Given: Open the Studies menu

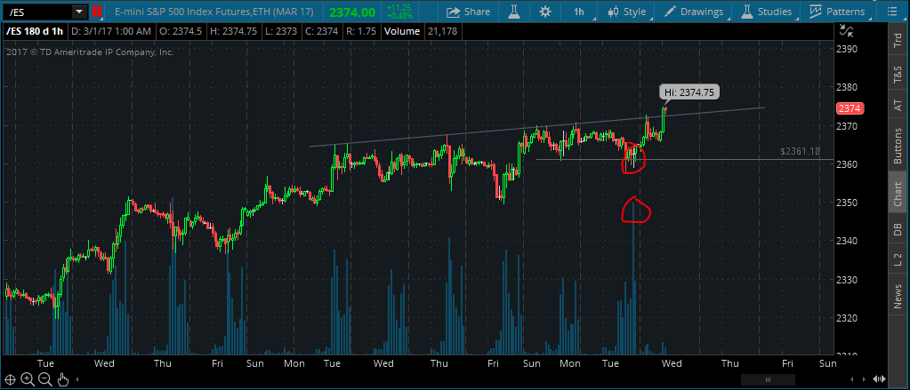Looking at the screenshot, I should pyautogui.click(x=767, y=12).
